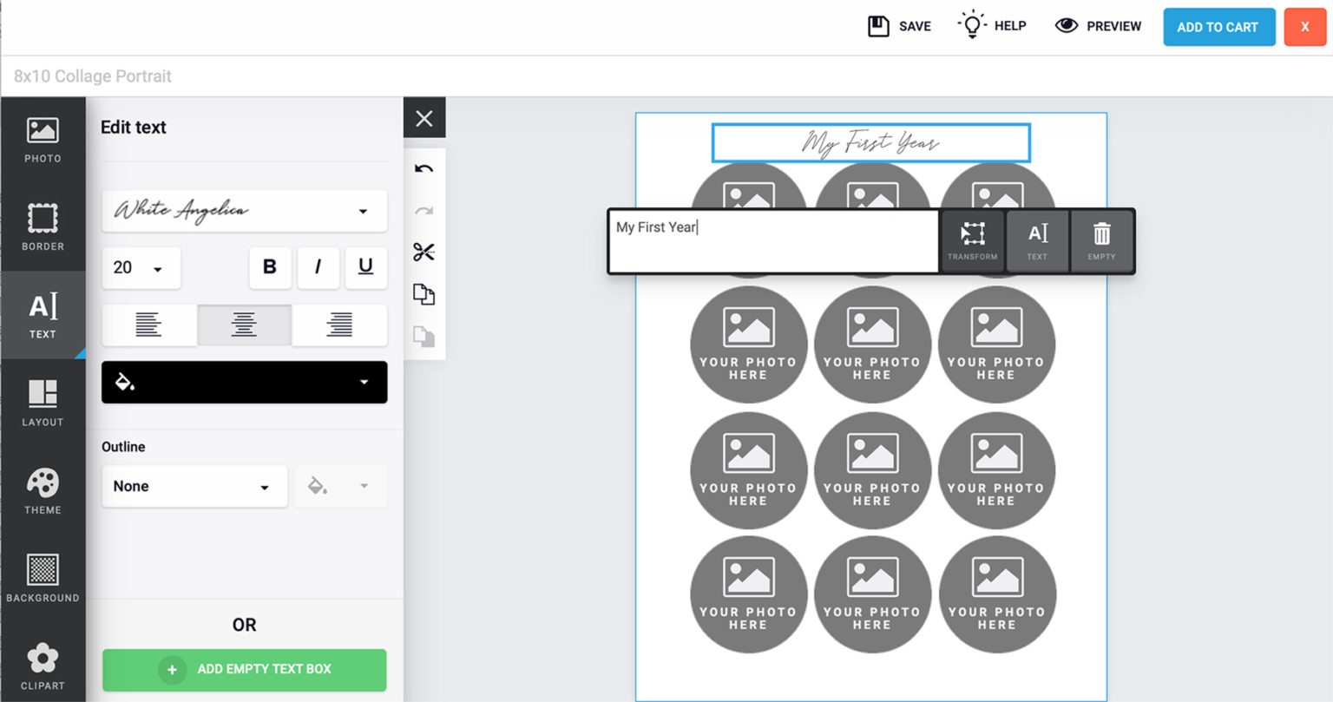Toggle underline text formatting
The height and width of the screenshot is (702, 1333).
click(x=365, y=267)
